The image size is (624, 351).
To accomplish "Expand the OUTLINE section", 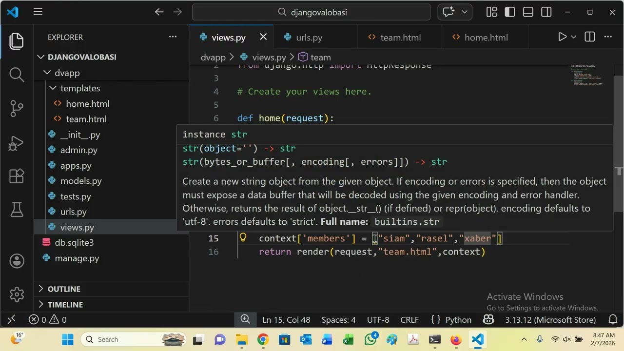I will [x=41, y=289].
